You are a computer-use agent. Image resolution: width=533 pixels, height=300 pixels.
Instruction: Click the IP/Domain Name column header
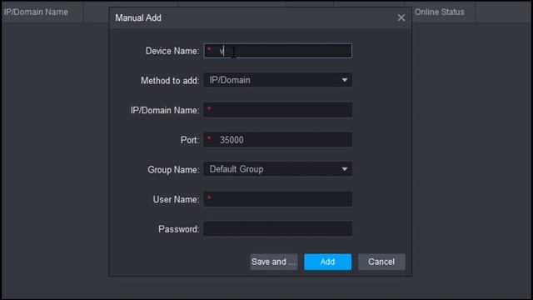point(42,12)
